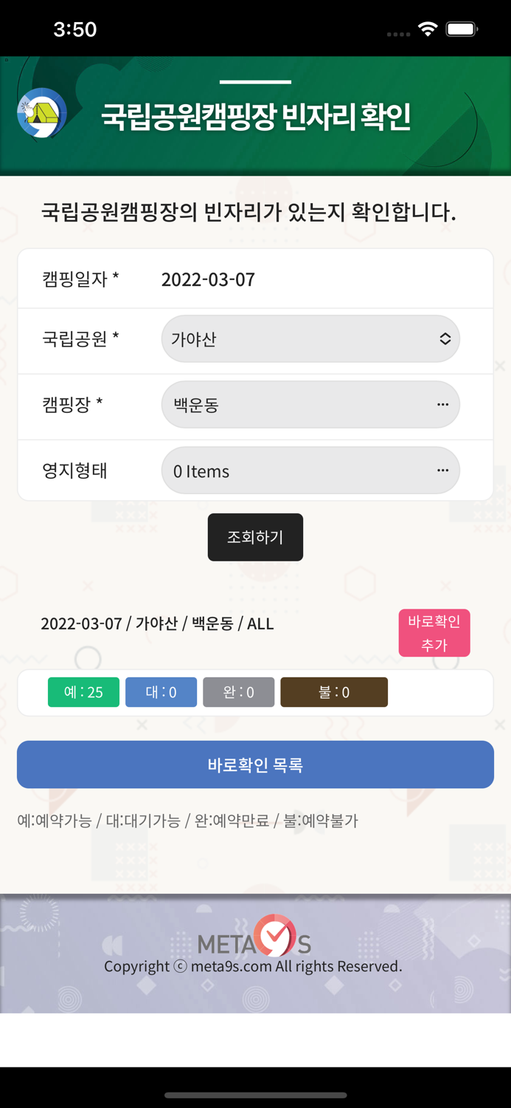511x1108 pixels.
Task: Select the green 예:25 availability chip
Action: pos(83,692)
